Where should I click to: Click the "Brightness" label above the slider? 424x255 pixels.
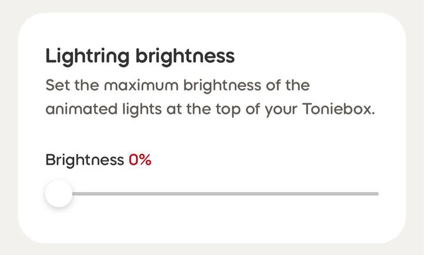pyautogui.click(x=84, y=160)
